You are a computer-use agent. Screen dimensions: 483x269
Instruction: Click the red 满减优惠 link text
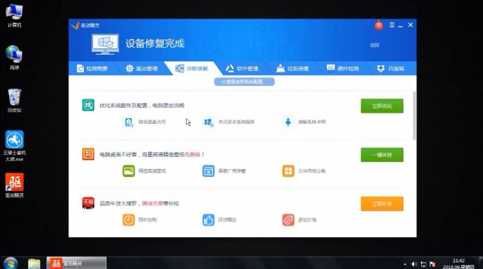(x=152, y=203)
